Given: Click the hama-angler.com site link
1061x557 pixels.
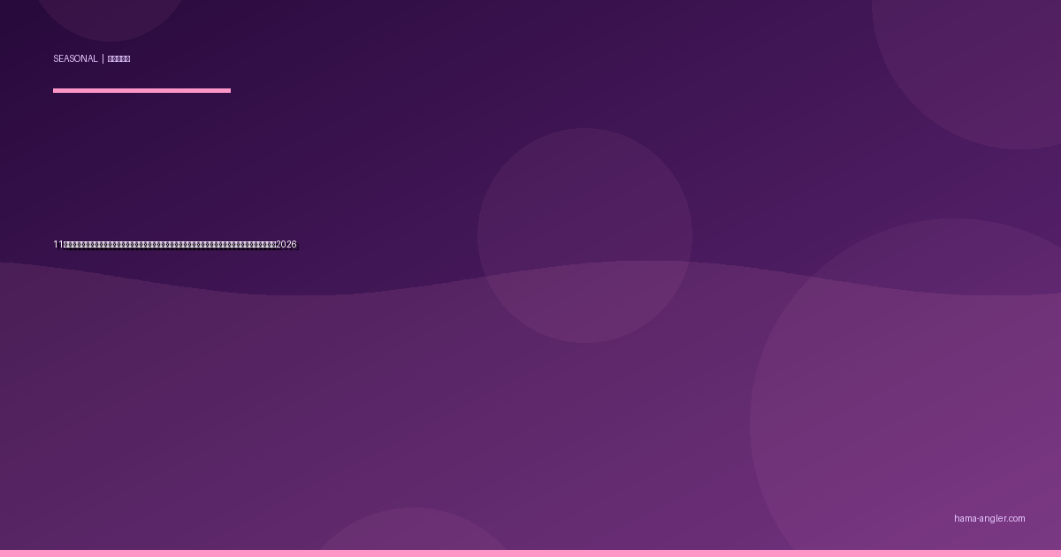Looking at the screenshot, I should tap(989, 519).
